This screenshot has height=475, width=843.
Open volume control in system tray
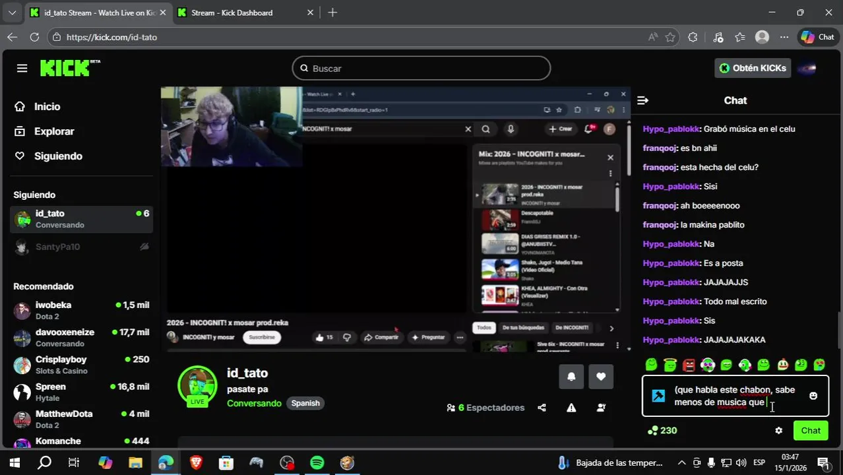[741, 462]
